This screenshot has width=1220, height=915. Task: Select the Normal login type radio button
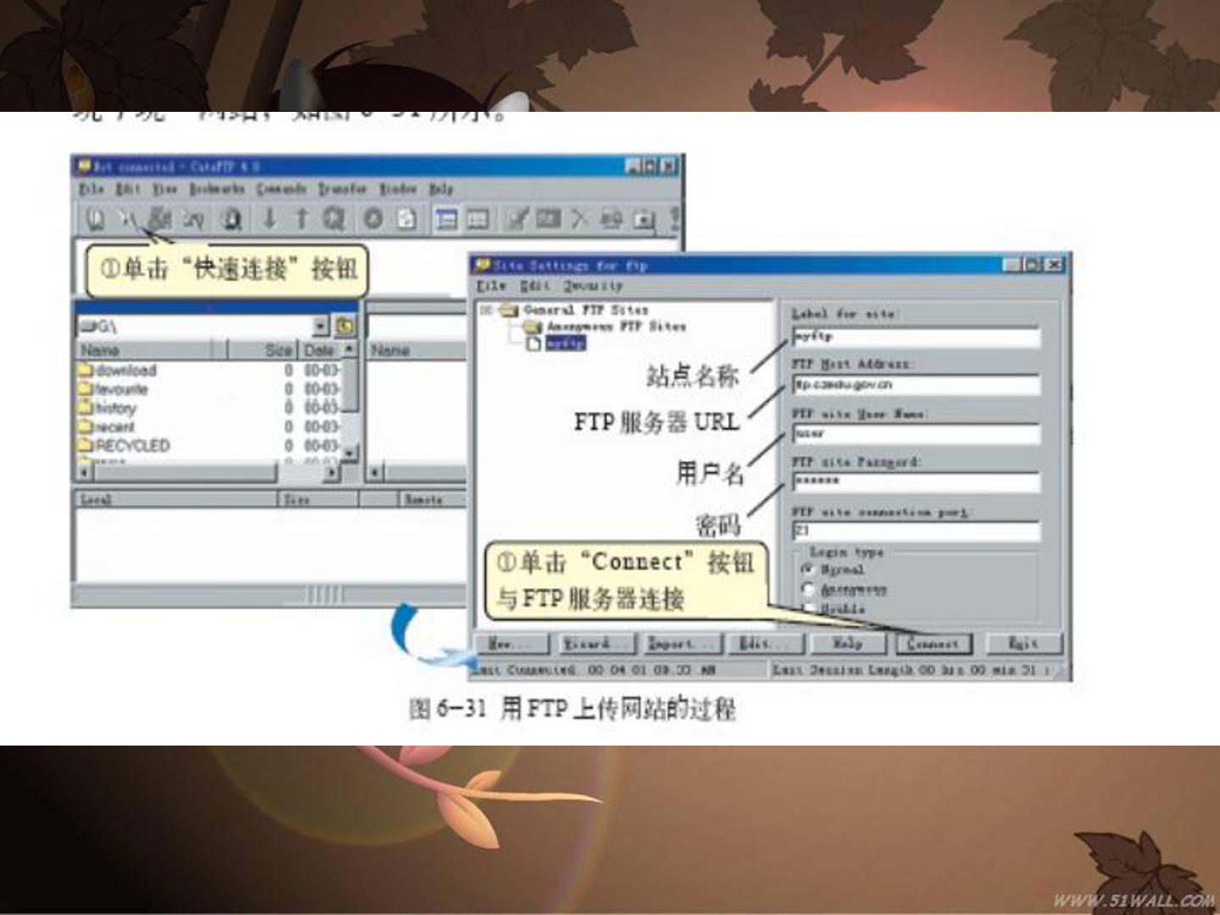[x=807, y=569]
